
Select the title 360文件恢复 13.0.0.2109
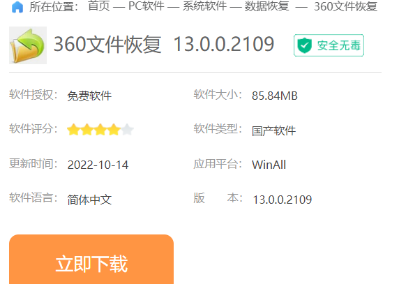click(164, 44)
